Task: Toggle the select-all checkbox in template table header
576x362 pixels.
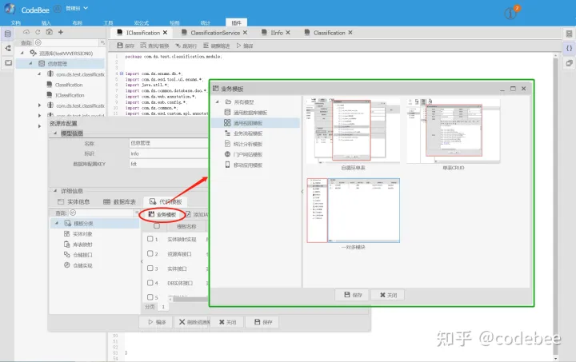Action: pyautogui.click(x=157, y=226)
